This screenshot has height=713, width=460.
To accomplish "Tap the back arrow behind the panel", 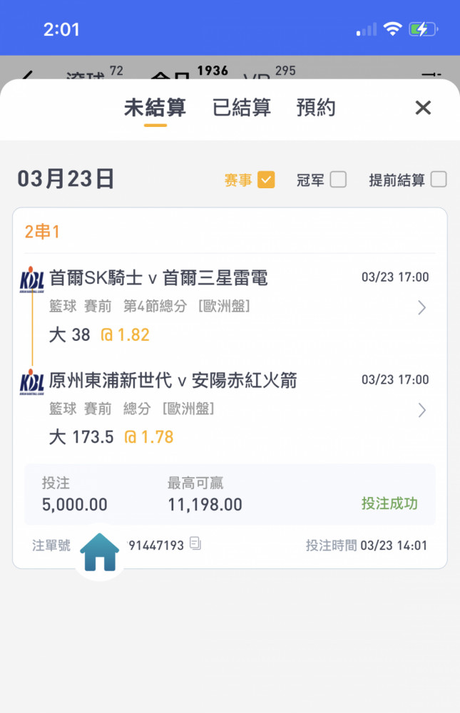I will tap(29, 75).
